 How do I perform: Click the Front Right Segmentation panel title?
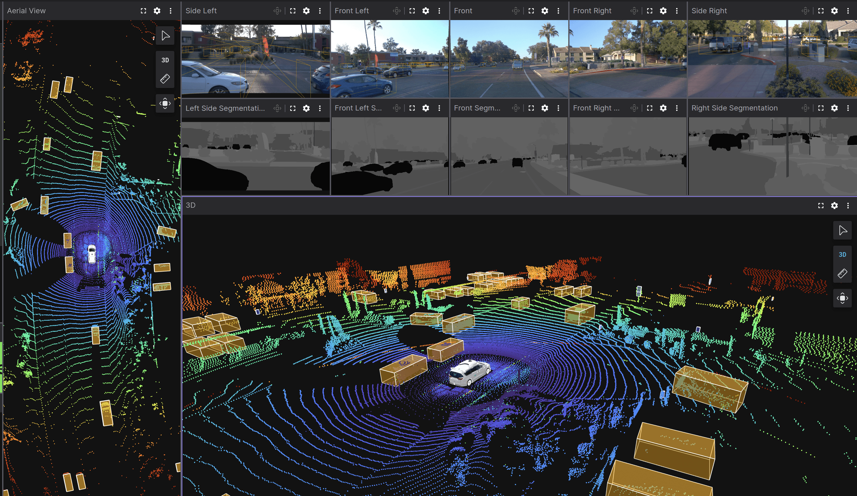(596, 108)
